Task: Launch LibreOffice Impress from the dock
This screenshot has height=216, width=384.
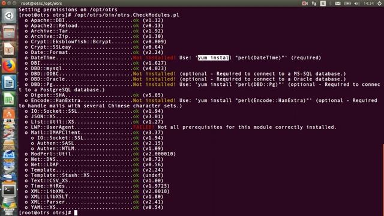Action: (x=9, y=49)
